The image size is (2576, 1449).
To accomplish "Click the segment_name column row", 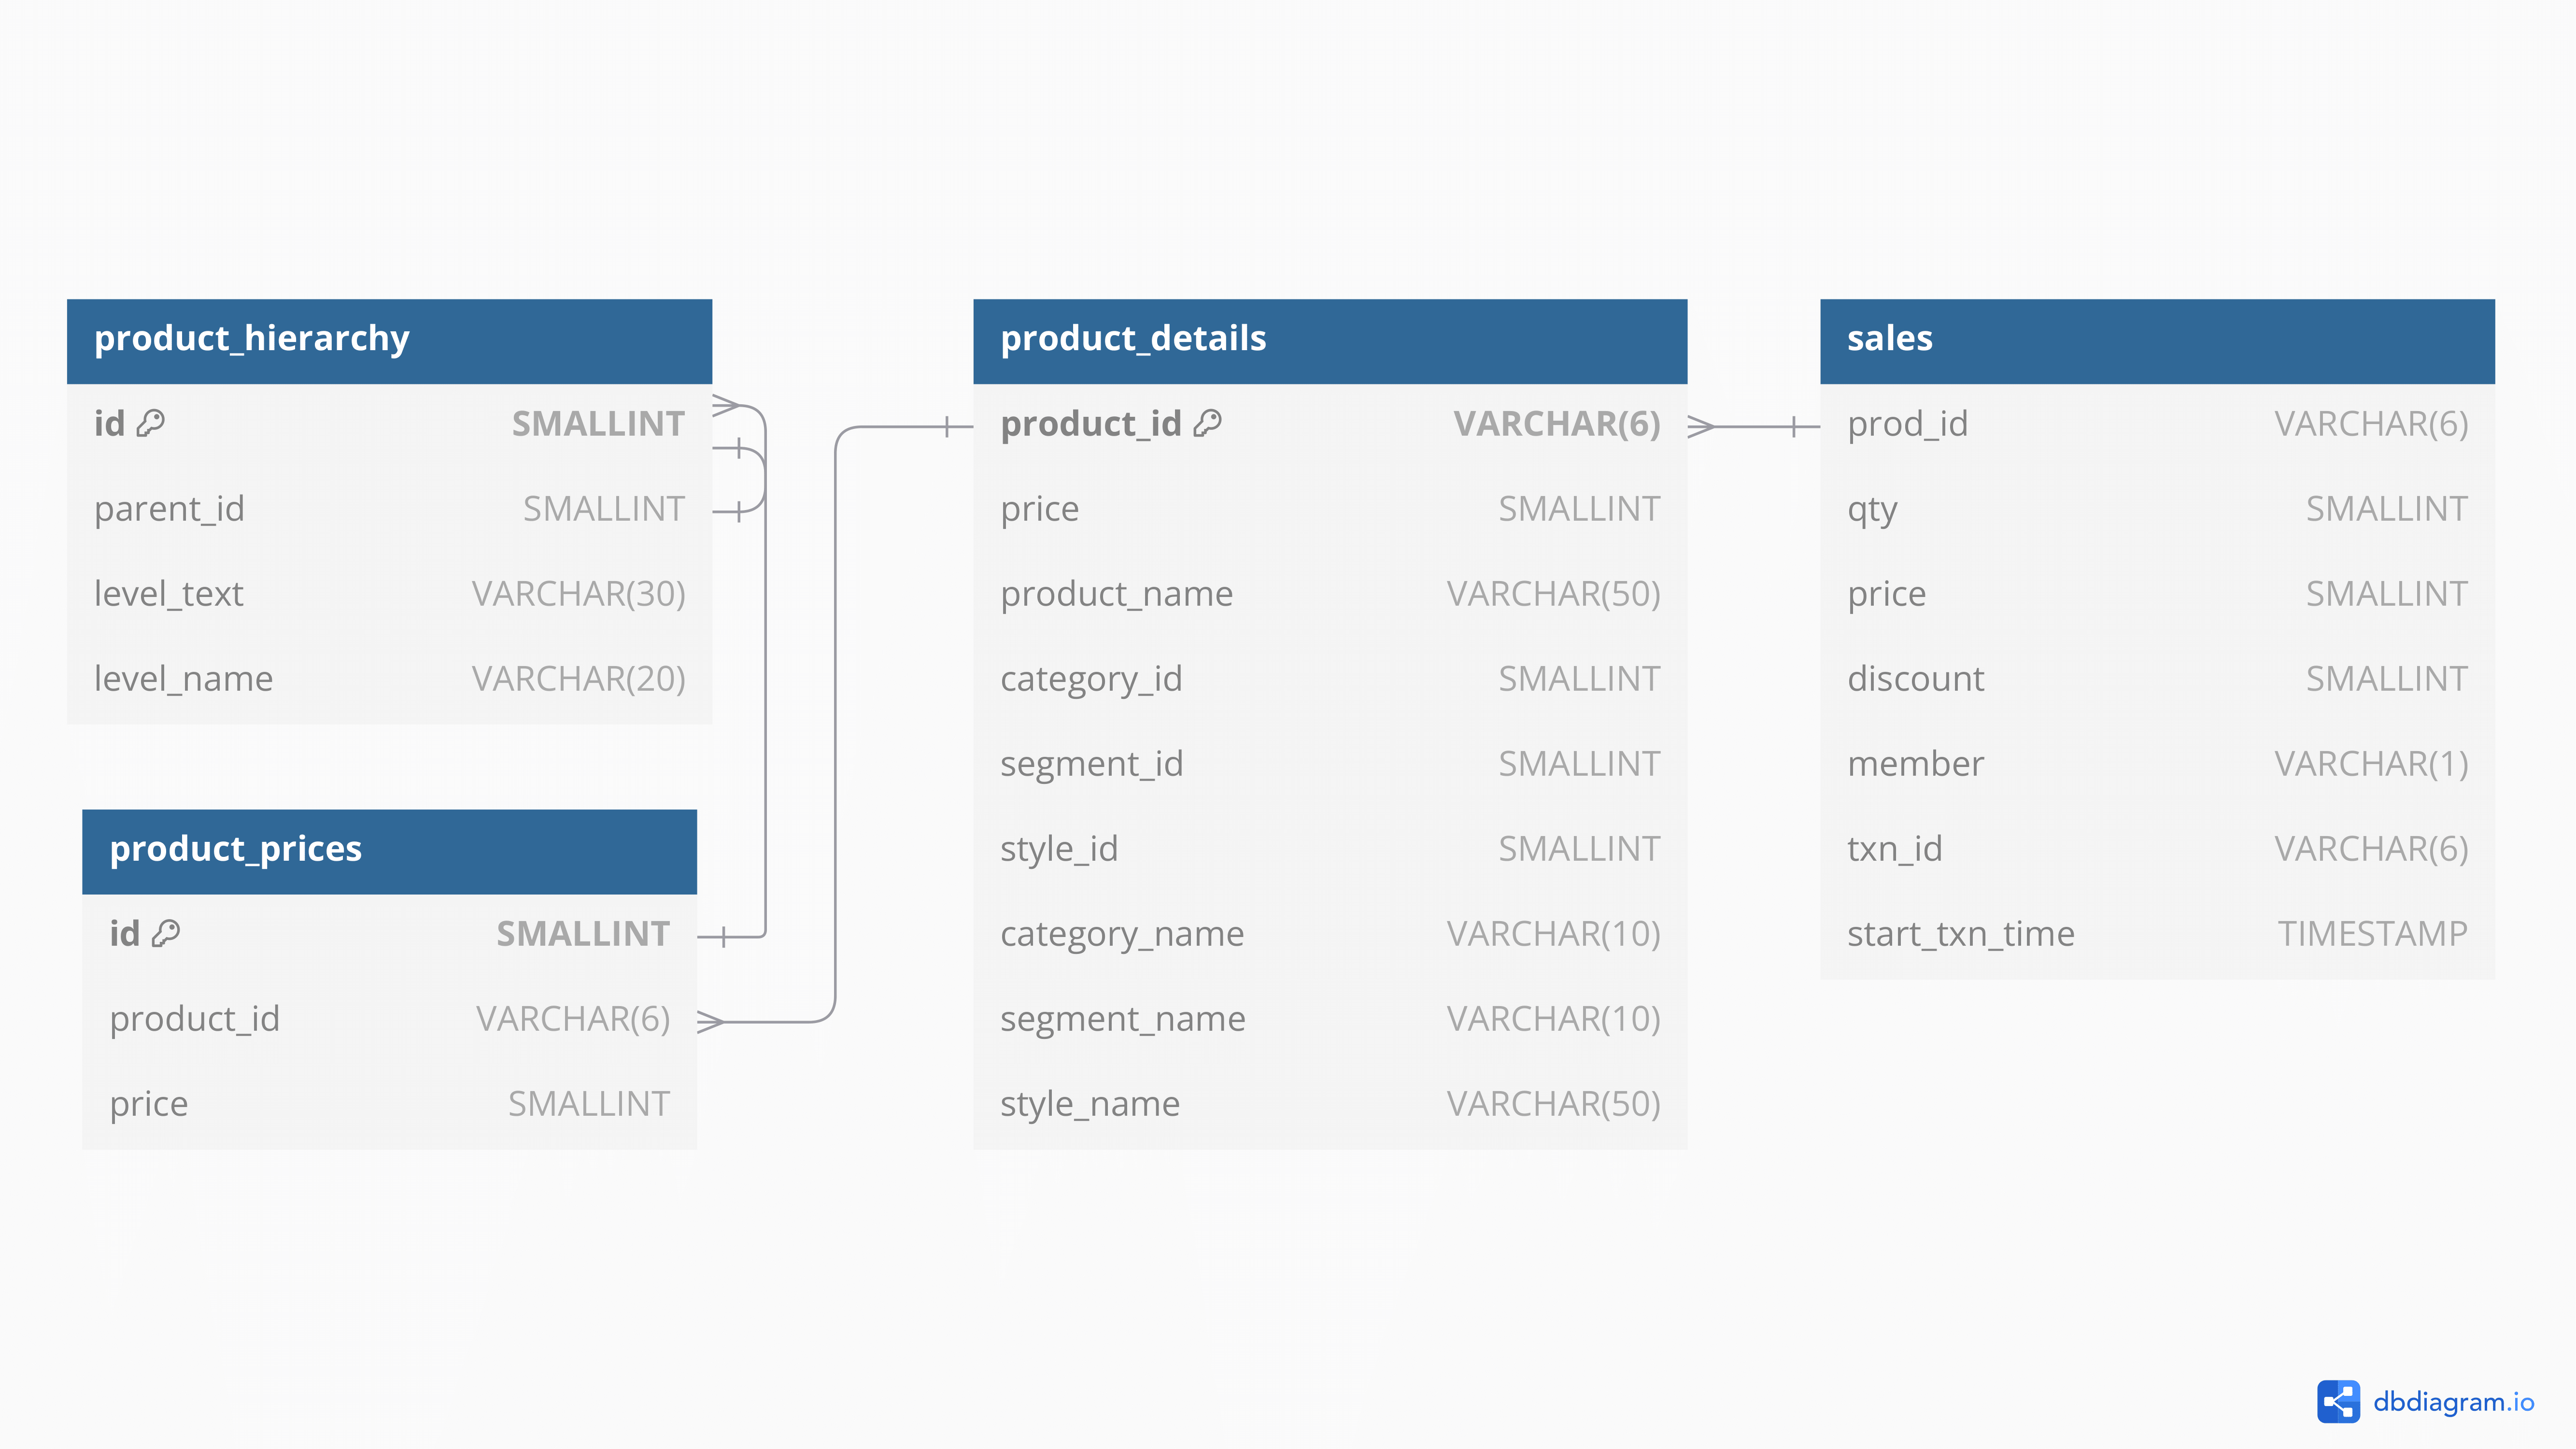I will 1329,1019.
